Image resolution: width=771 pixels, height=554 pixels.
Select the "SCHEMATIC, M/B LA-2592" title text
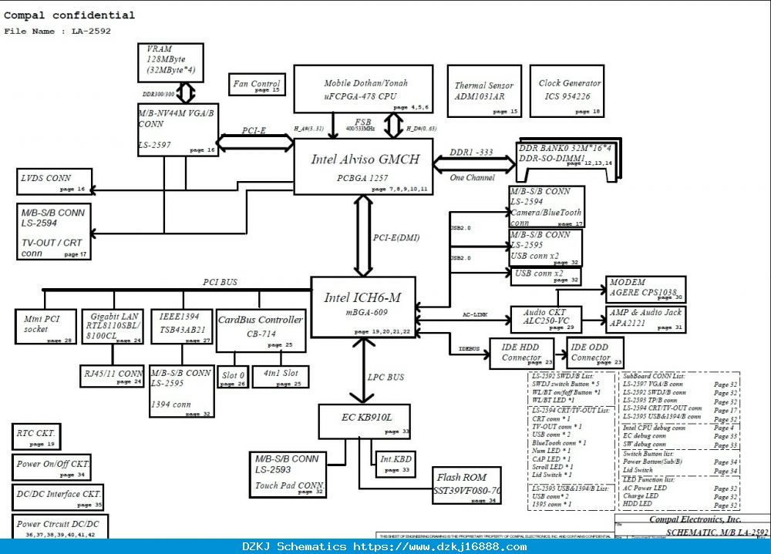(x=717, y=533)
